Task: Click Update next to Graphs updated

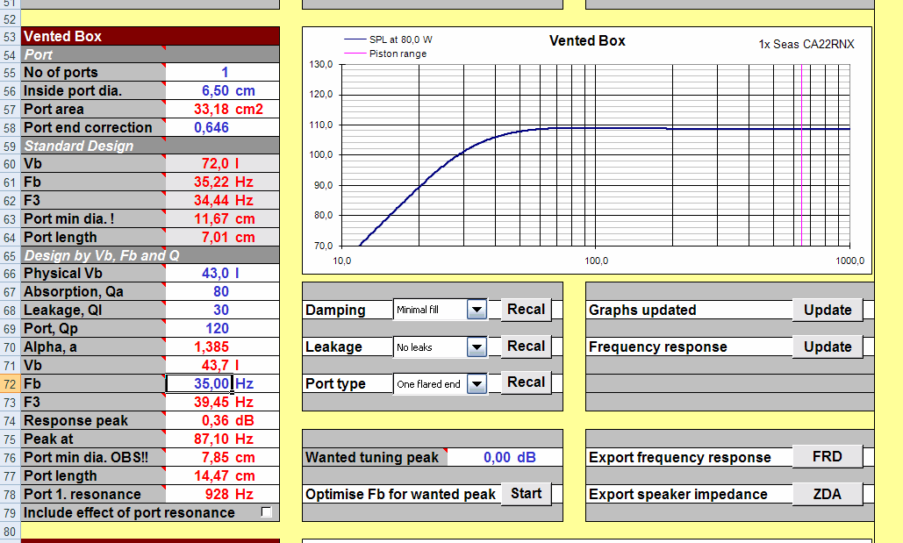Action: [827, 310]
